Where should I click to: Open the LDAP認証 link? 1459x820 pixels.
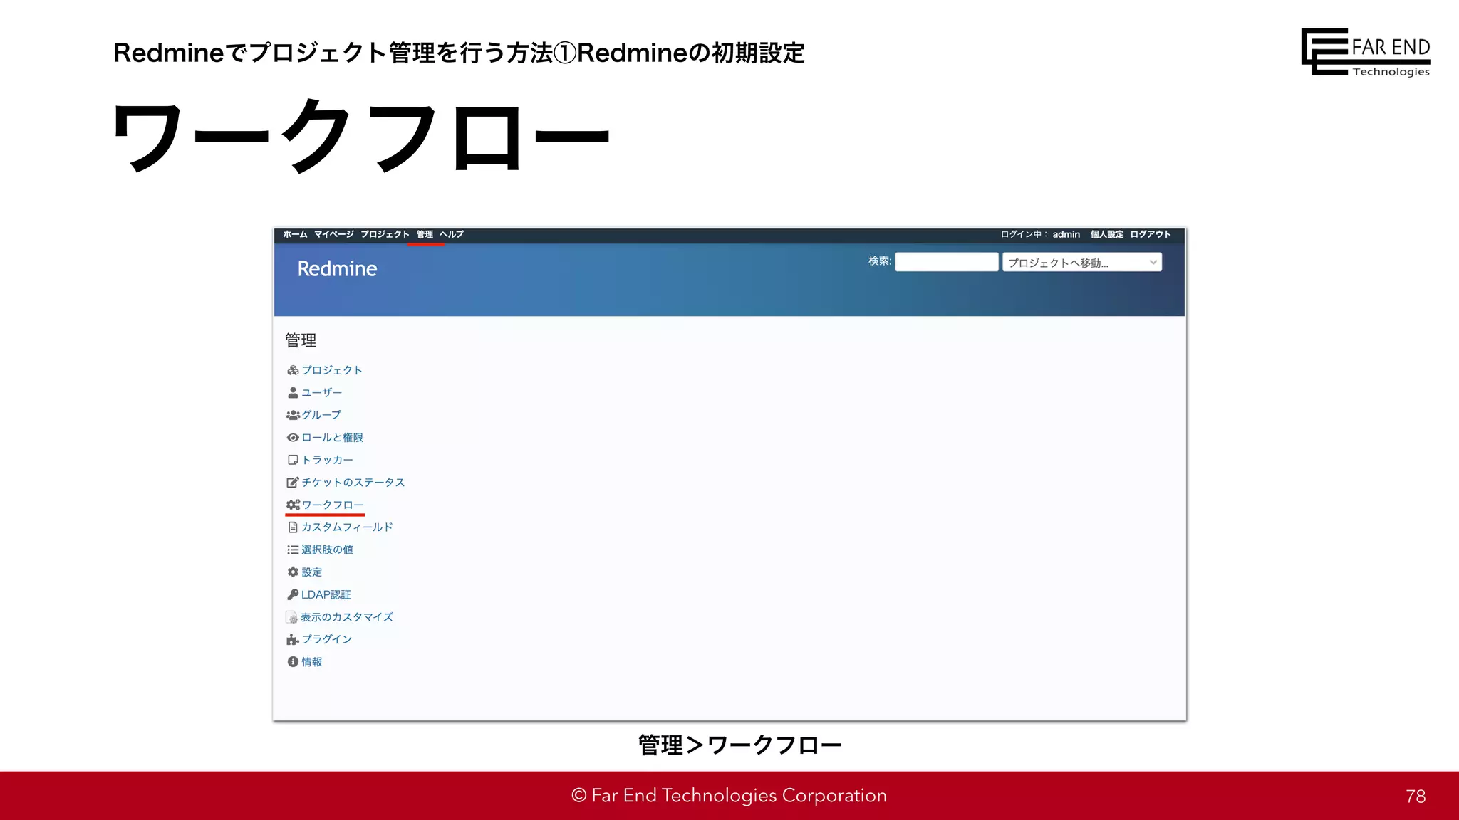pos(326,594)
